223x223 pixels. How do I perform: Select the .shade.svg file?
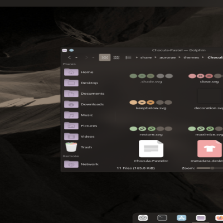pyautogui.click(x=151, y=78)
